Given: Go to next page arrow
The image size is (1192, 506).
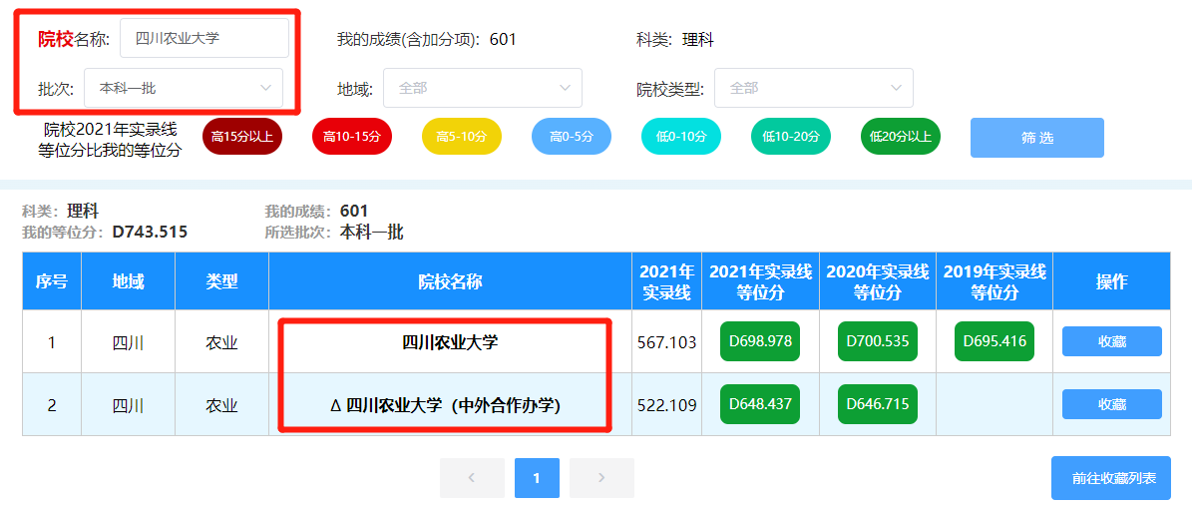Looking at the screenshot, I should [x=601, y=478].
